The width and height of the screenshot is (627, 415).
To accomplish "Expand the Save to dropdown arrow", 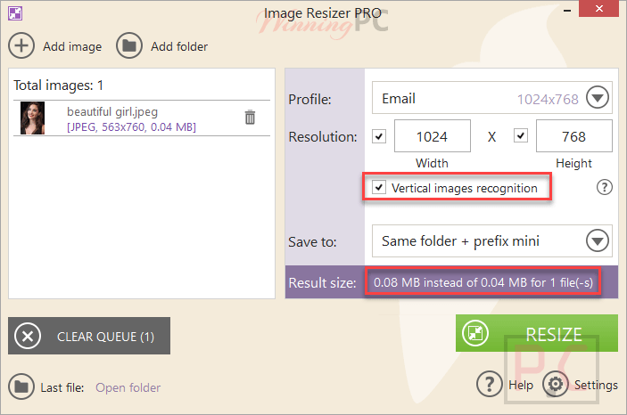I will 598,240.
